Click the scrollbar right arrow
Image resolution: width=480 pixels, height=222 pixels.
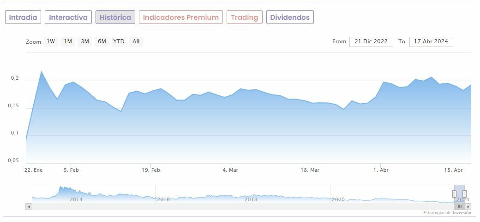[468, 207]
